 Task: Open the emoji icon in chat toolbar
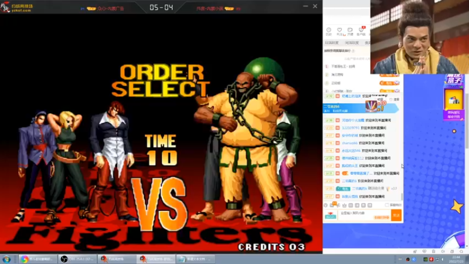coord(326,205)
